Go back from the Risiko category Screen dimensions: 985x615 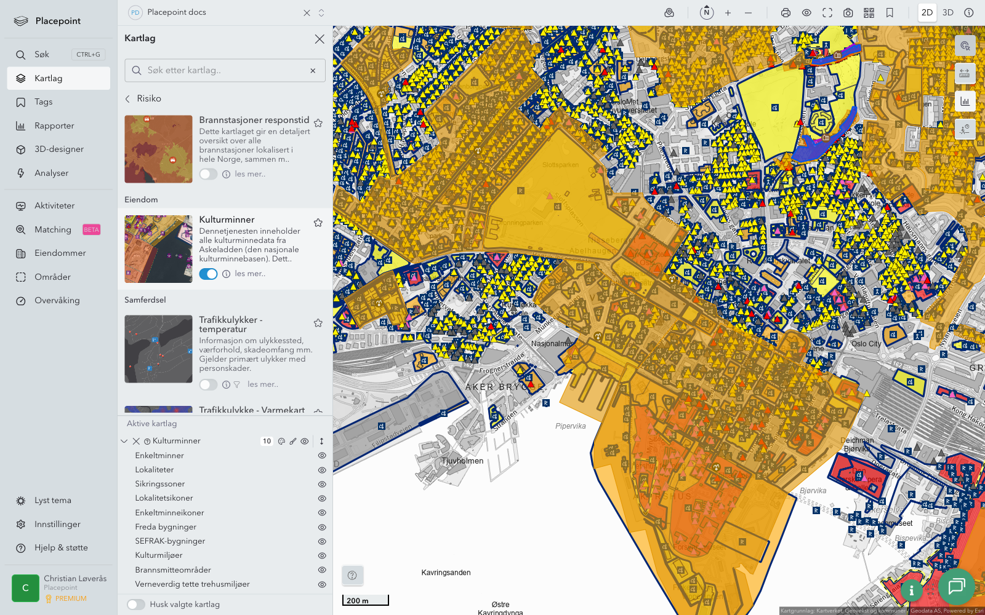[128, 98]
